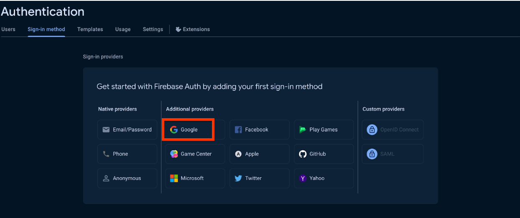Image resolution: width=520 pixels, height=218 pixels.
Task: Open the Usage tab
Action: coord(123,29)
